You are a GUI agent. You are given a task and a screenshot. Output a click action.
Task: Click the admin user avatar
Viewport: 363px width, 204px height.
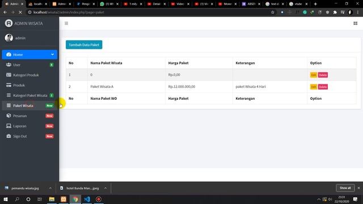pos(9,38)
